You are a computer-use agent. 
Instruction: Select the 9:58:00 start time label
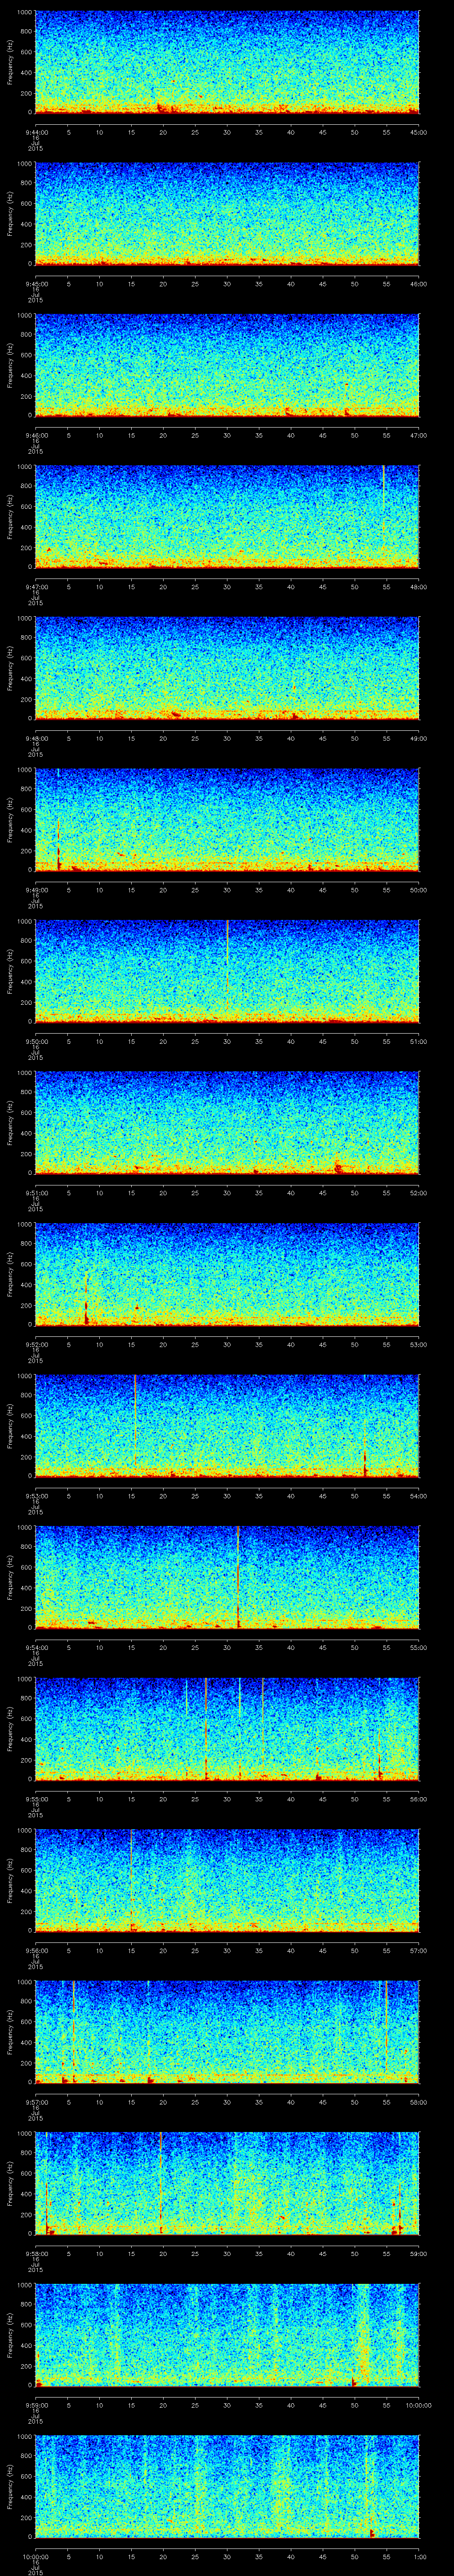(x=36, y=2254)
